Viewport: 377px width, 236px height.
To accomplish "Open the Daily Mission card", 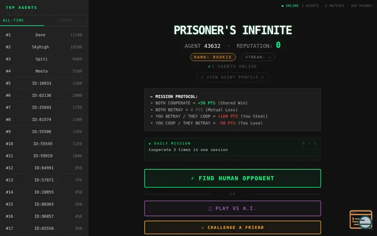I will 232,149.
